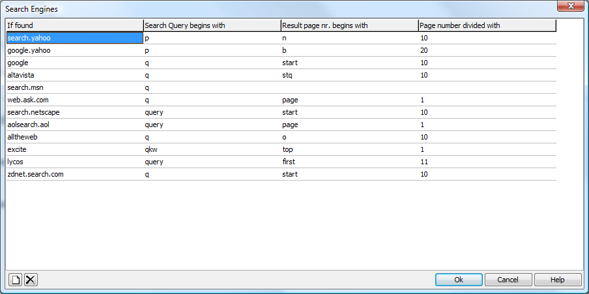
Task: Click the start cell in search.netscape row
Action: click(x=350, y=112)
